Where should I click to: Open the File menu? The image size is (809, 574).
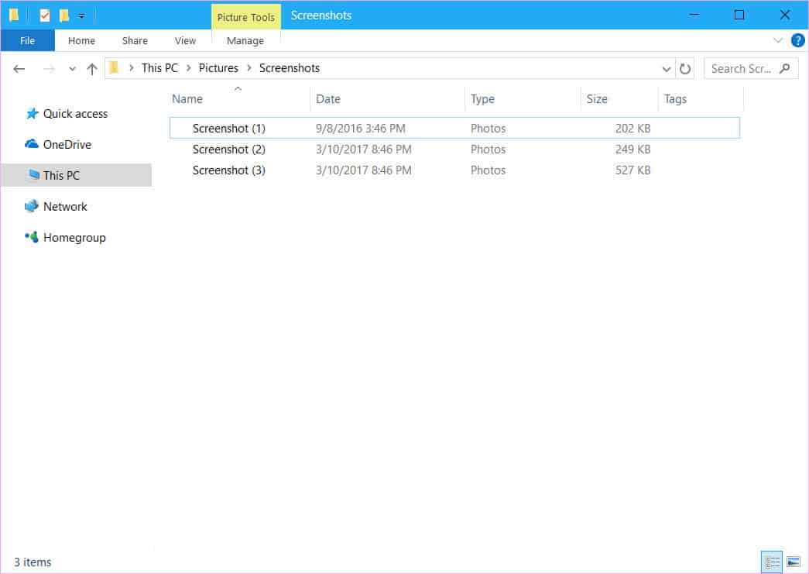(27, 40)
